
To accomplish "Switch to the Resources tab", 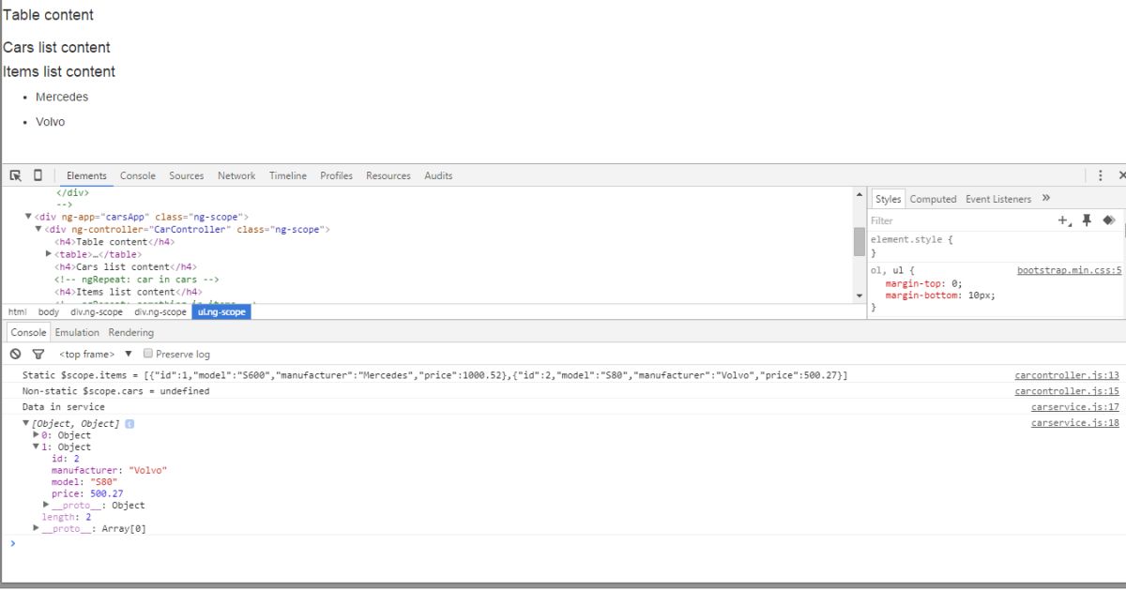I will click(x=388, y=175).
